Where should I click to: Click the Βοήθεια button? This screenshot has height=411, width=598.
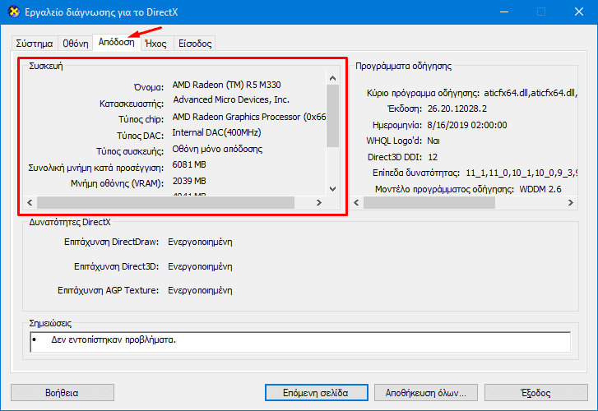point(63,393)
